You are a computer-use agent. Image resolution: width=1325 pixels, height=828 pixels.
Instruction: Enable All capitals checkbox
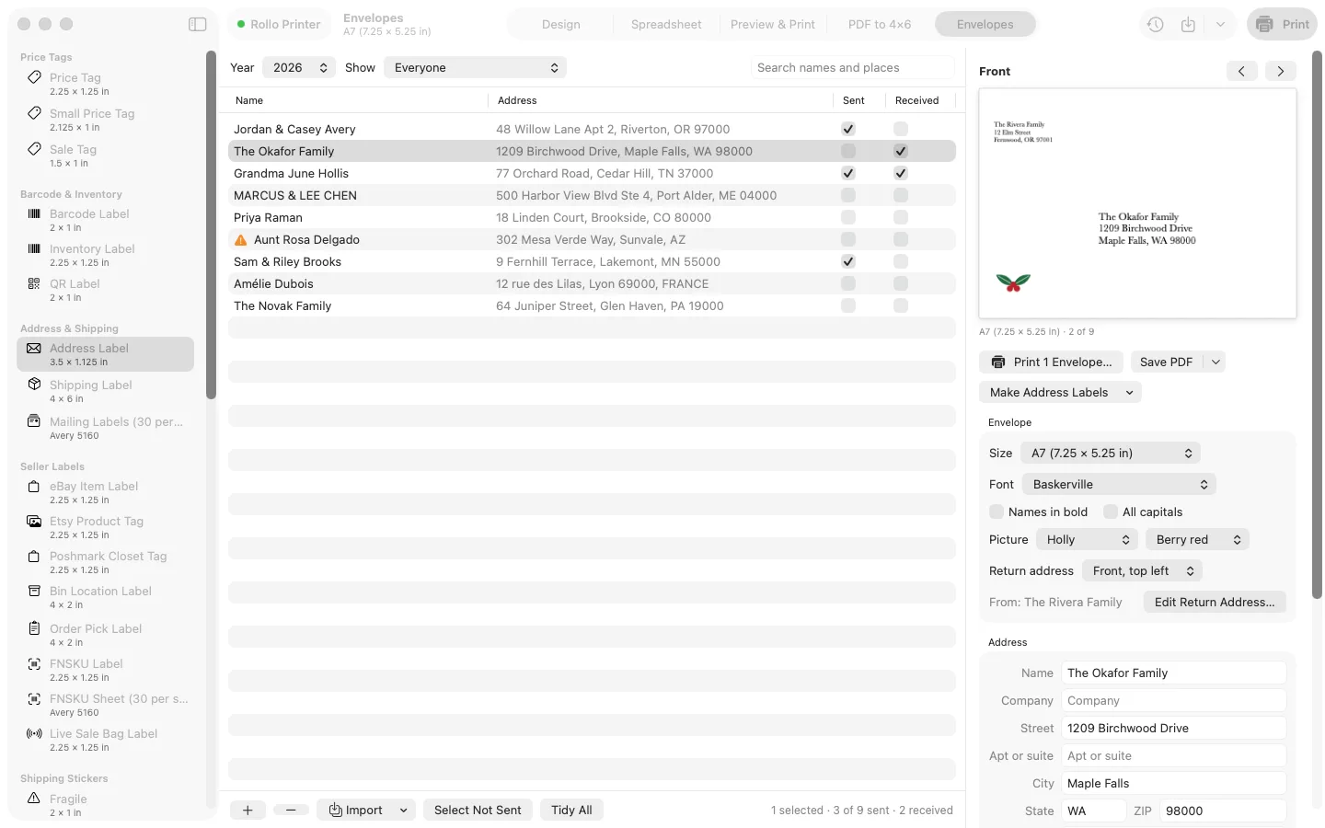tap(1111, 512)
